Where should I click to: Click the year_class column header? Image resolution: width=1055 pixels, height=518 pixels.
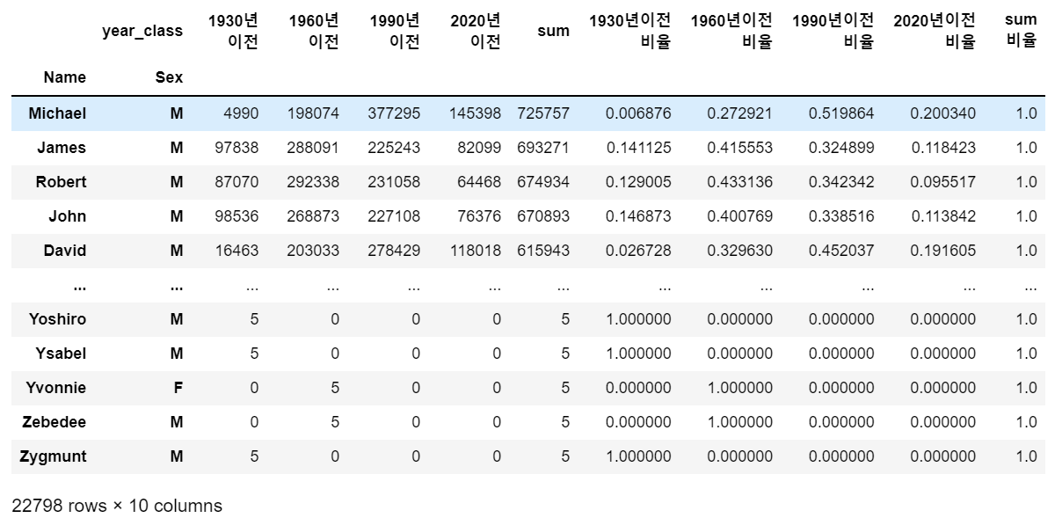pyautogui.click(x=142, y=31)
